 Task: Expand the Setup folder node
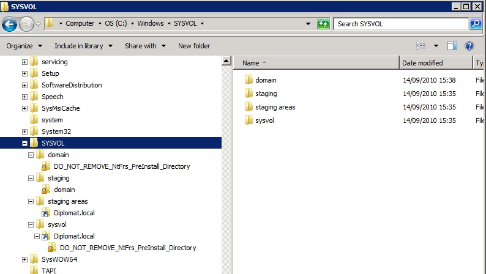[x=25, y=73]
